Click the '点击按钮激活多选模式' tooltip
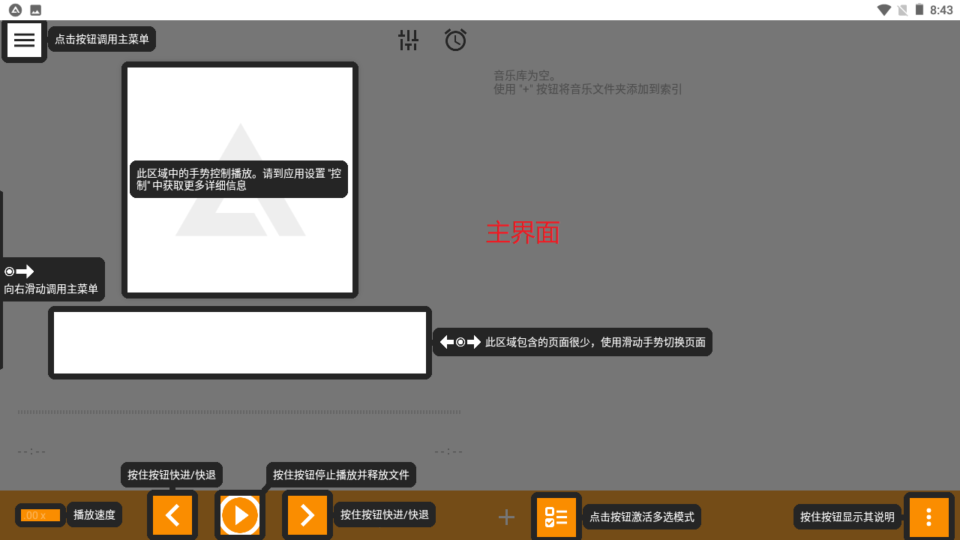This screenshot has width=960, height=540. tap(642, 517)
